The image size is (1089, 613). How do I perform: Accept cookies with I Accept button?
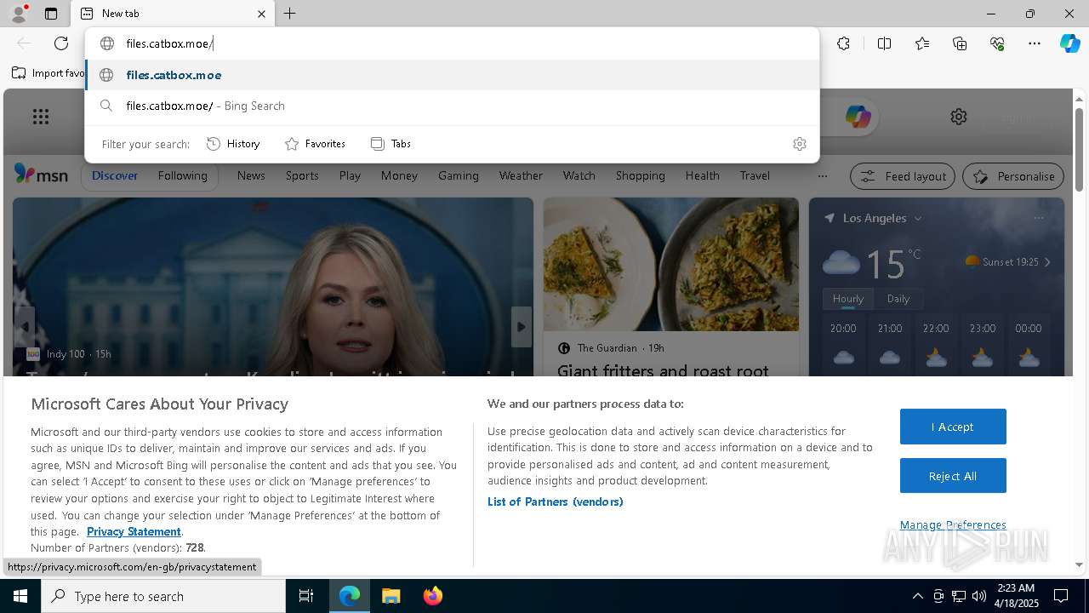[x=953, y=427]
